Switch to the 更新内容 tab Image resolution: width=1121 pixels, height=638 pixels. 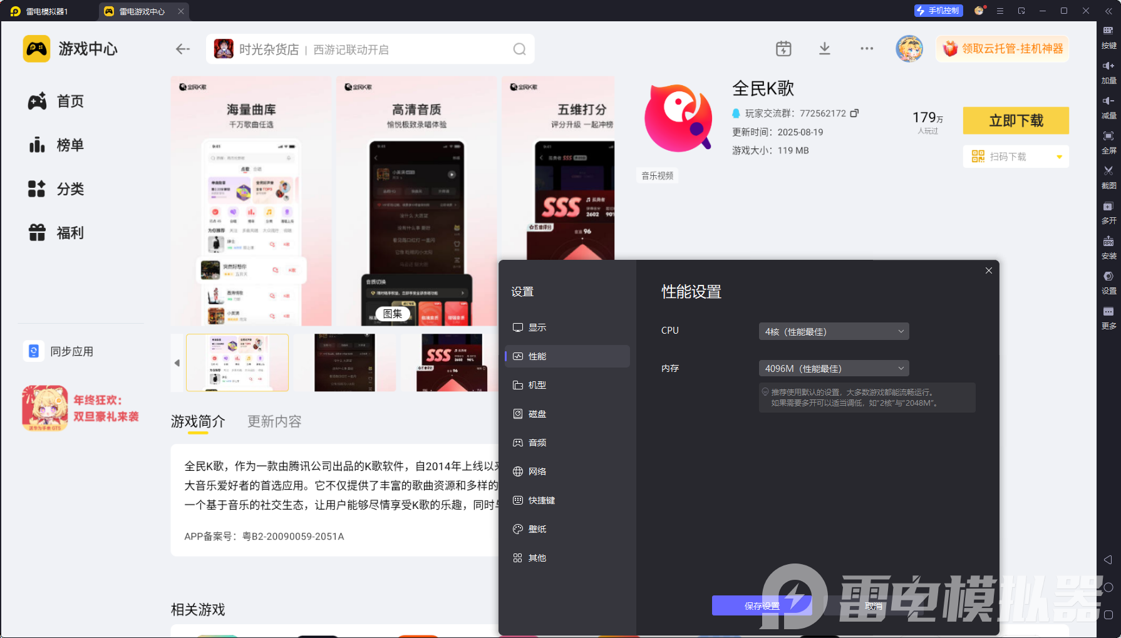(274, 421)
